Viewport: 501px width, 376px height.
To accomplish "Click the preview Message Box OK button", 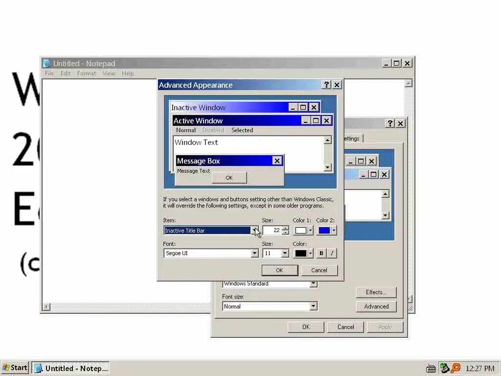I will tap(229, 178).
